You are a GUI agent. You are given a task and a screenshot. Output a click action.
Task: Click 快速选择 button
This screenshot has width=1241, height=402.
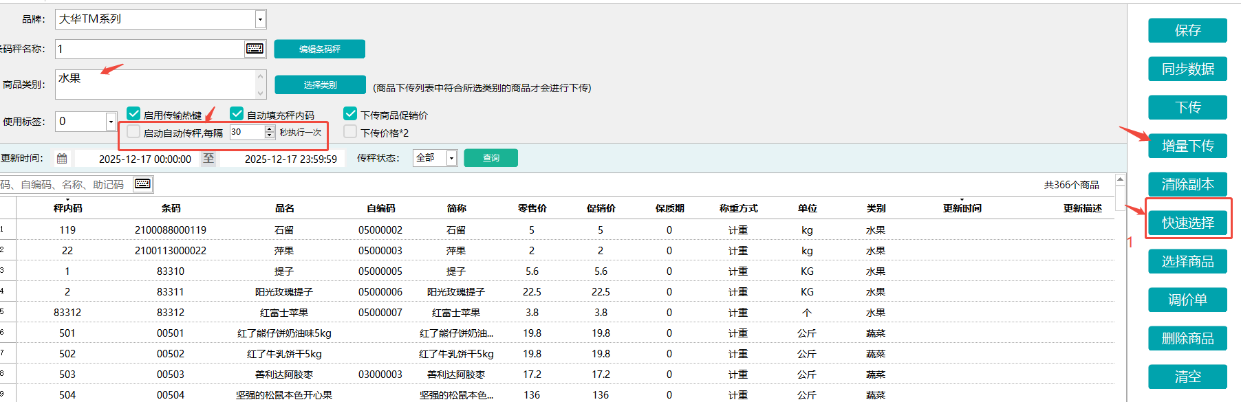(1187, 223)
